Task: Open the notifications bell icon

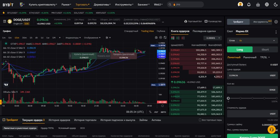Action: (x=249, y=4)
